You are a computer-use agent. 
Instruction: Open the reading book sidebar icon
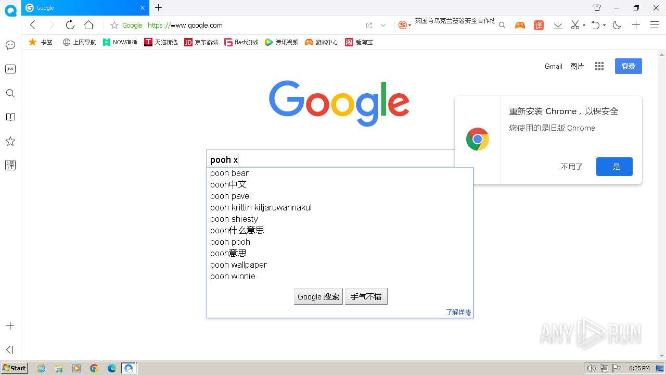(x=10, y=117)
